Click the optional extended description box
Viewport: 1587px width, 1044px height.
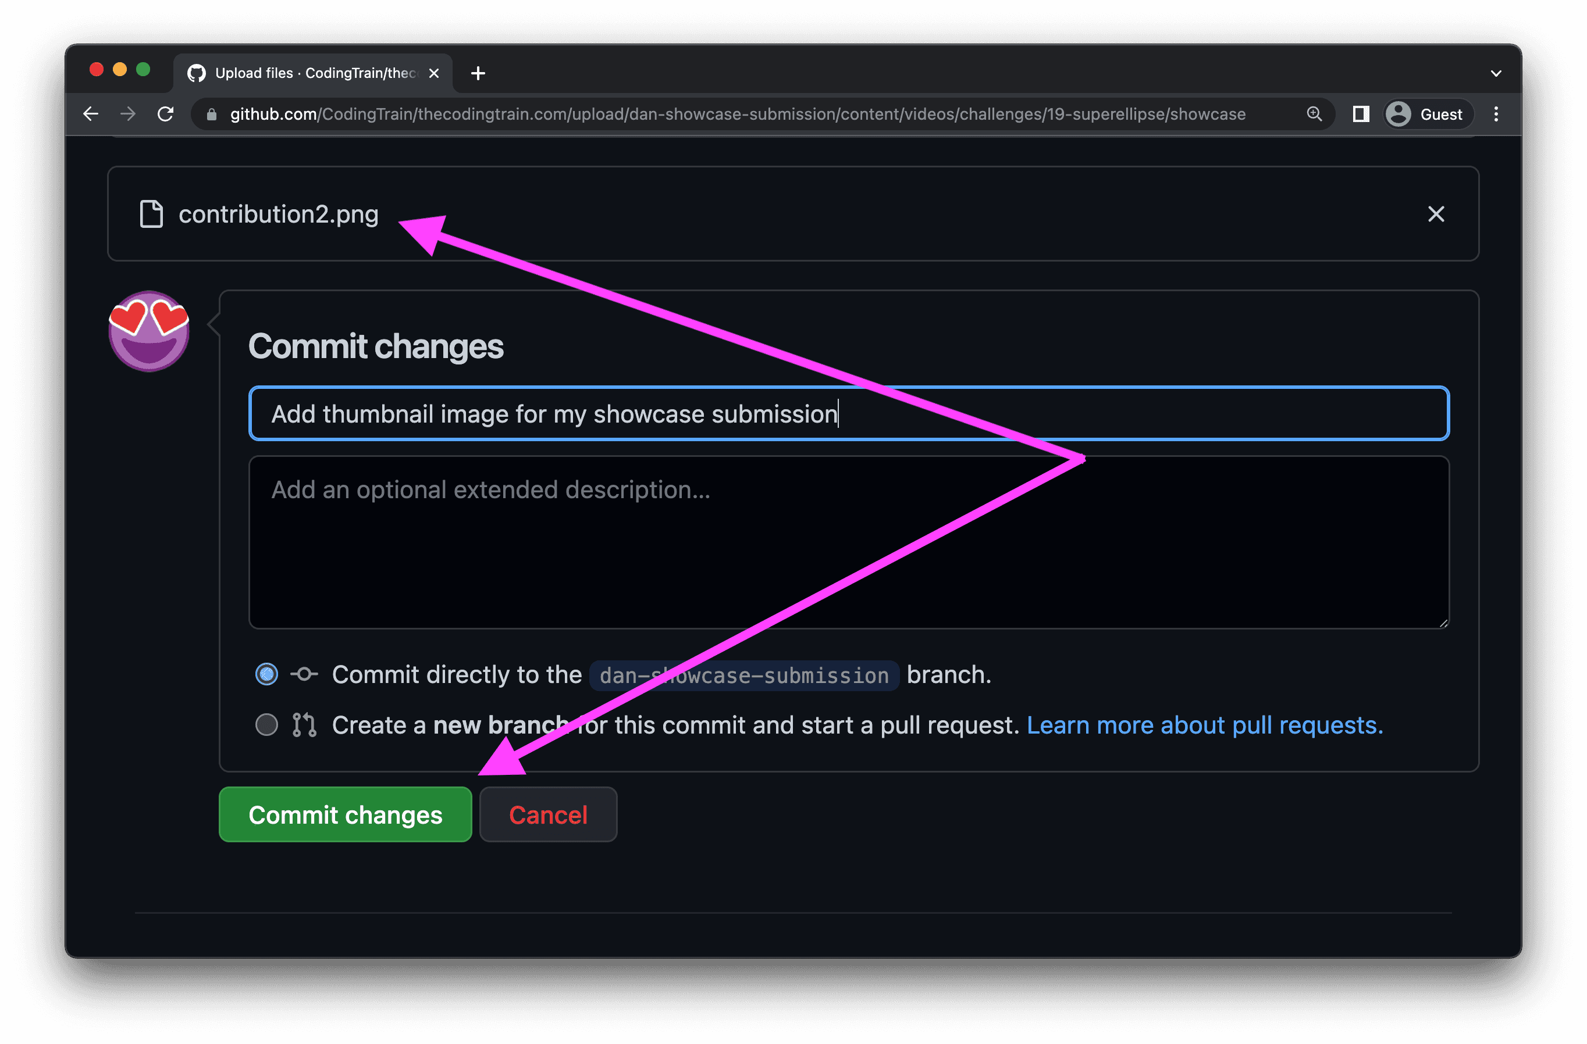(x=848, y=542)
